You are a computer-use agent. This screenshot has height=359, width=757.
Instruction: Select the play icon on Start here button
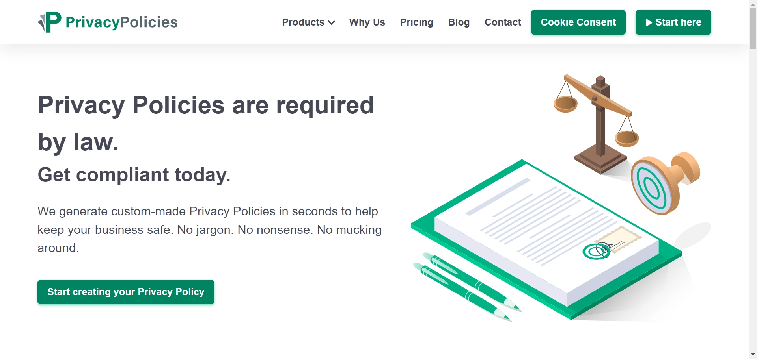[x=649, y=22]
